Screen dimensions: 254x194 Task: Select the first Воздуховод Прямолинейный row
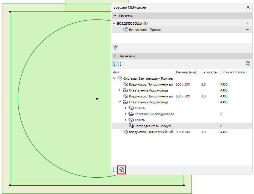point(182,84)
